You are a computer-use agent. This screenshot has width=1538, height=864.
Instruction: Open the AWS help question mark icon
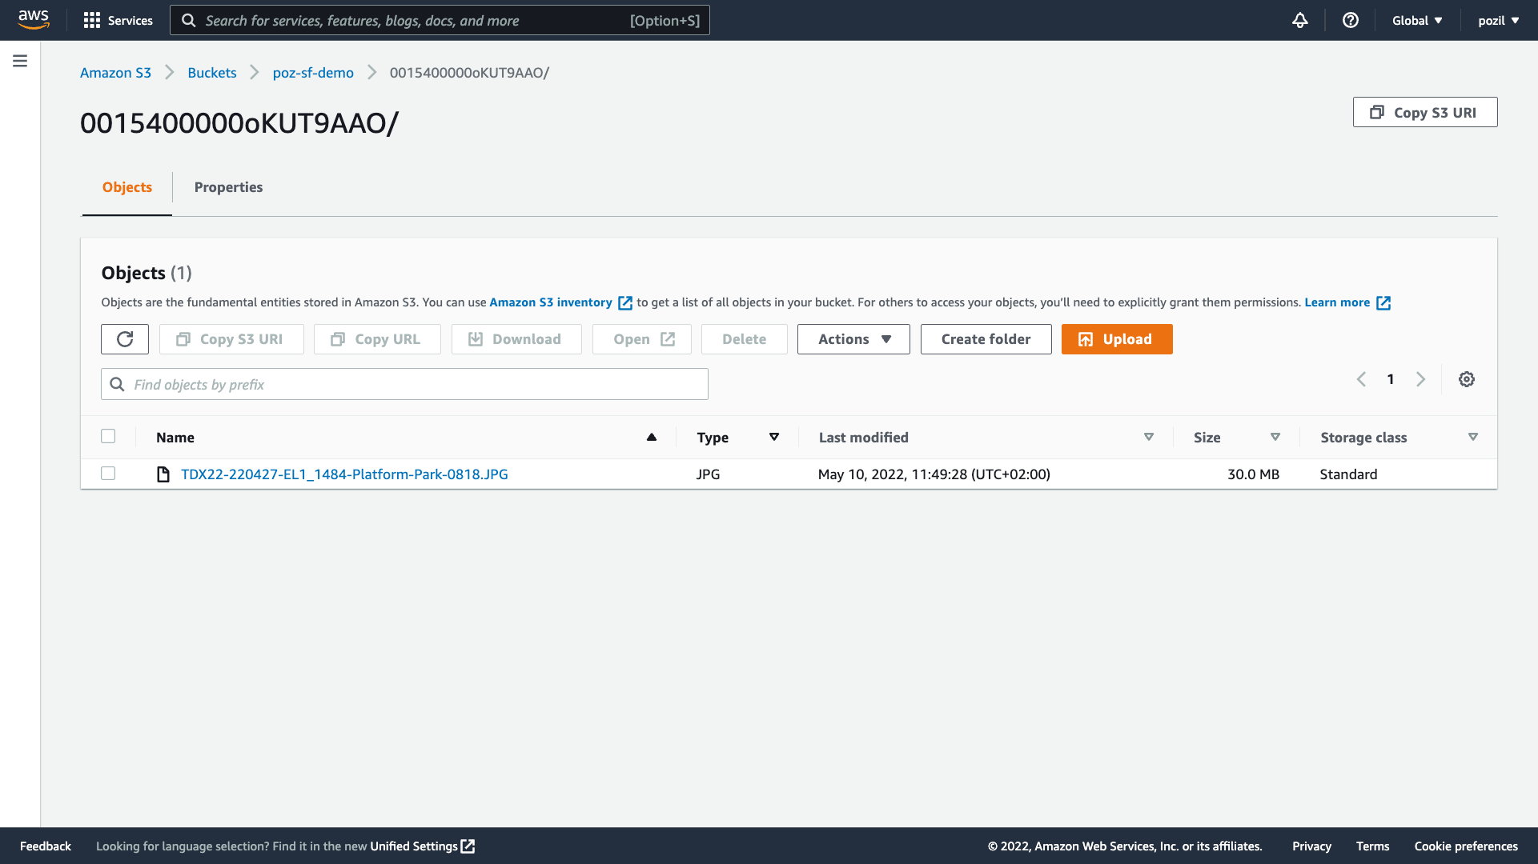[1351, 20]
